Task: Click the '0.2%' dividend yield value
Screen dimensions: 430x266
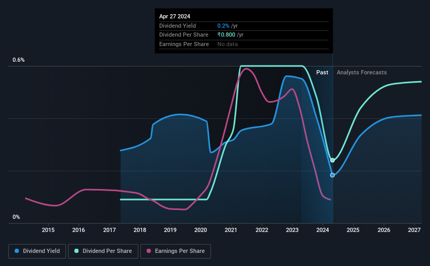Action: tap(223, 26)
